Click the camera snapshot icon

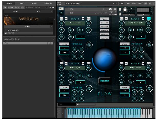[110, 9]
